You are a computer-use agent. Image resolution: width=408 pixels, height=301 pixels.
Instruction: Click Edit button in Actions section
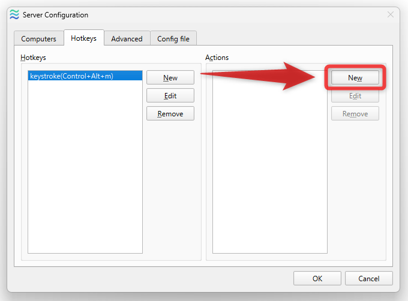click(x=355, y=96)
